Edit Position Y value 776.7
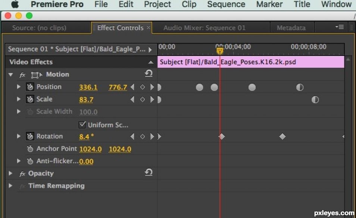Image resolution: width=356 pixels, height=218 pixels. coord(118,87)
